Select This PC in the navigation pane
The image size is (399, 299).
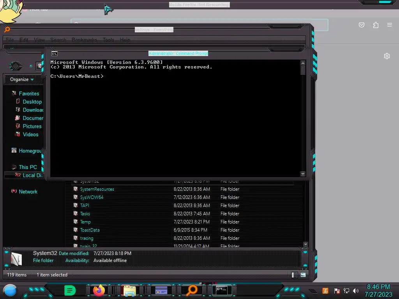click(x=28, y=167)
